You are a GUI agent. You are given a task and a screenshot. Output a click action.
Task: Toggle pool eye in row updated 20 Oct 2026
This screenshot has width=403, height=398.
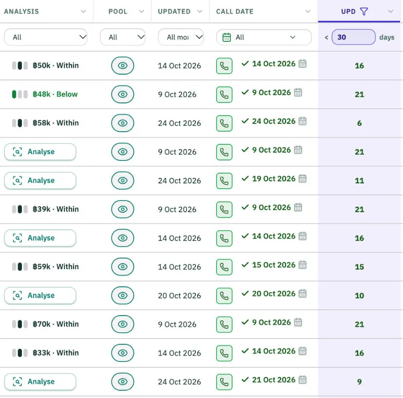tap(123, 296)
